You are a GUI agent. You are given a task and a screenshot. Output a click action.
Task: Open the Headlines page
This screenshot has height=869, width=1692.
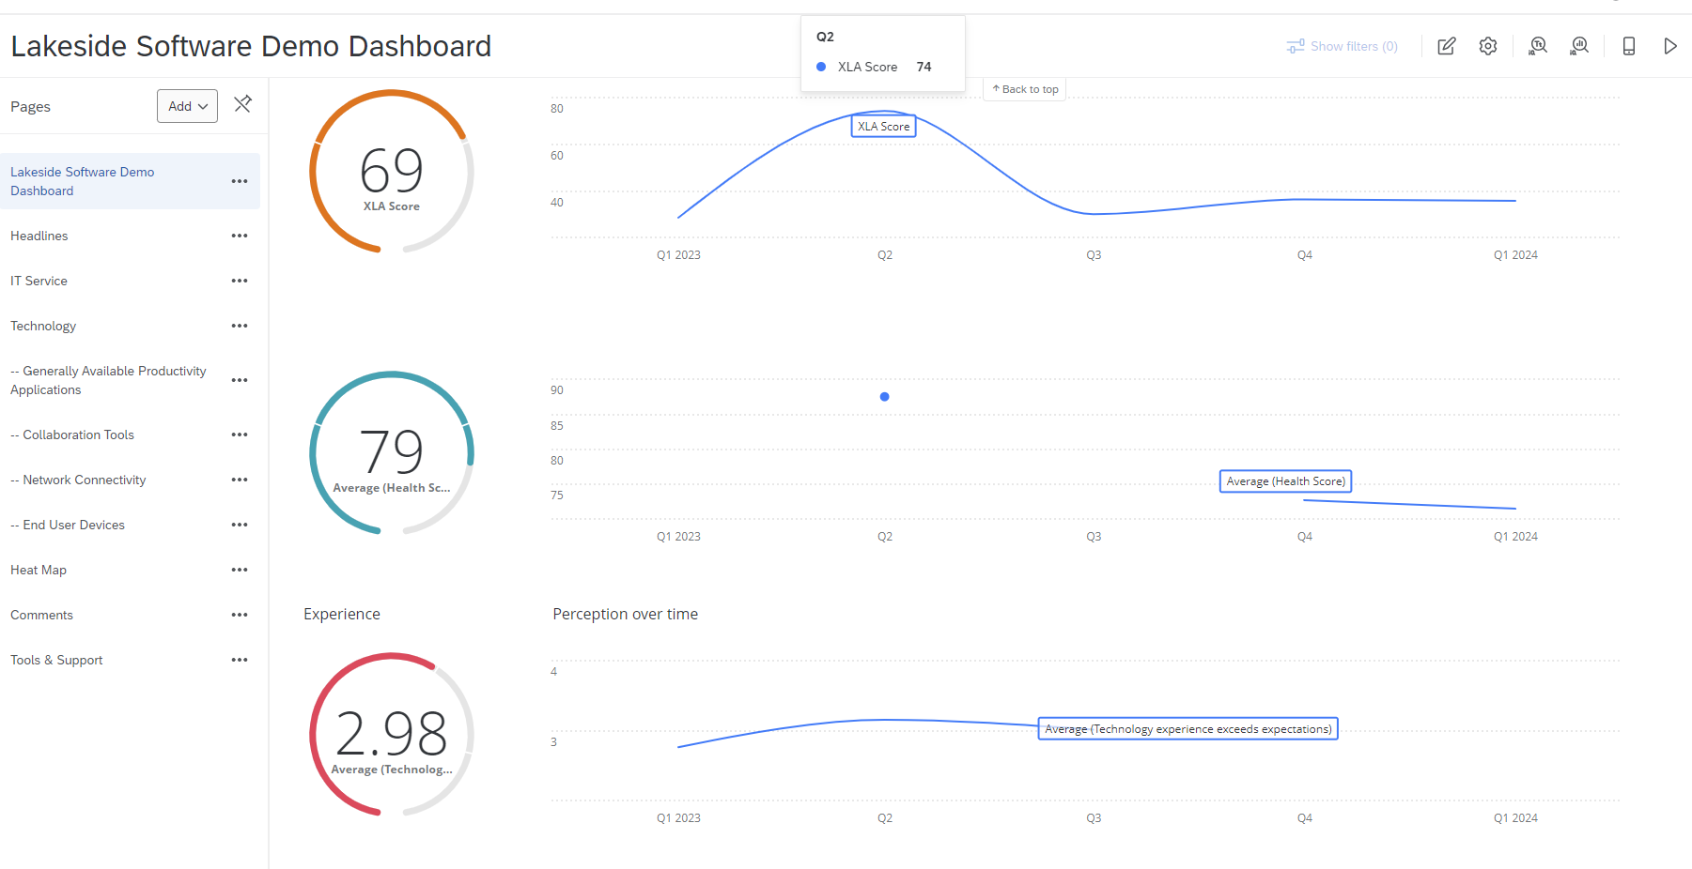39,236
